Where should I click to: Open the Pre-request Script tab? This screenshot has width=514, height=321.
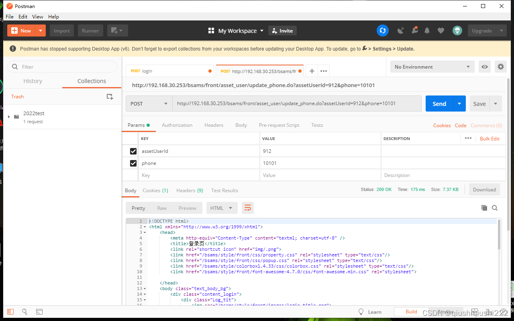[x=279, y=125]
